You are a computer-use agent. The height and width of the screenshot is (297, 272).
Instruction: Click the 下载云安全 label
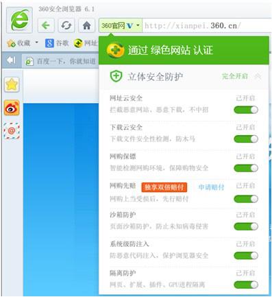(126, 128)
